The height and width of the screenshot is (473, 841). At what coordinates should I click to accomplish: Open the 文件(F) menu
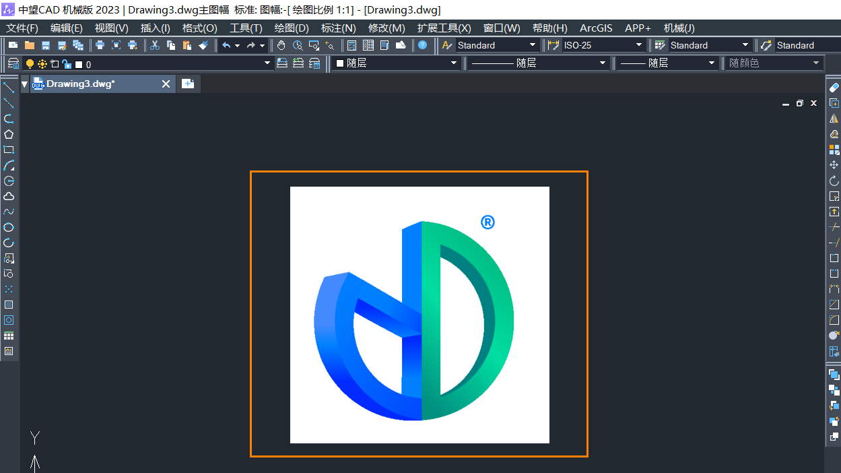click(22, 28)
